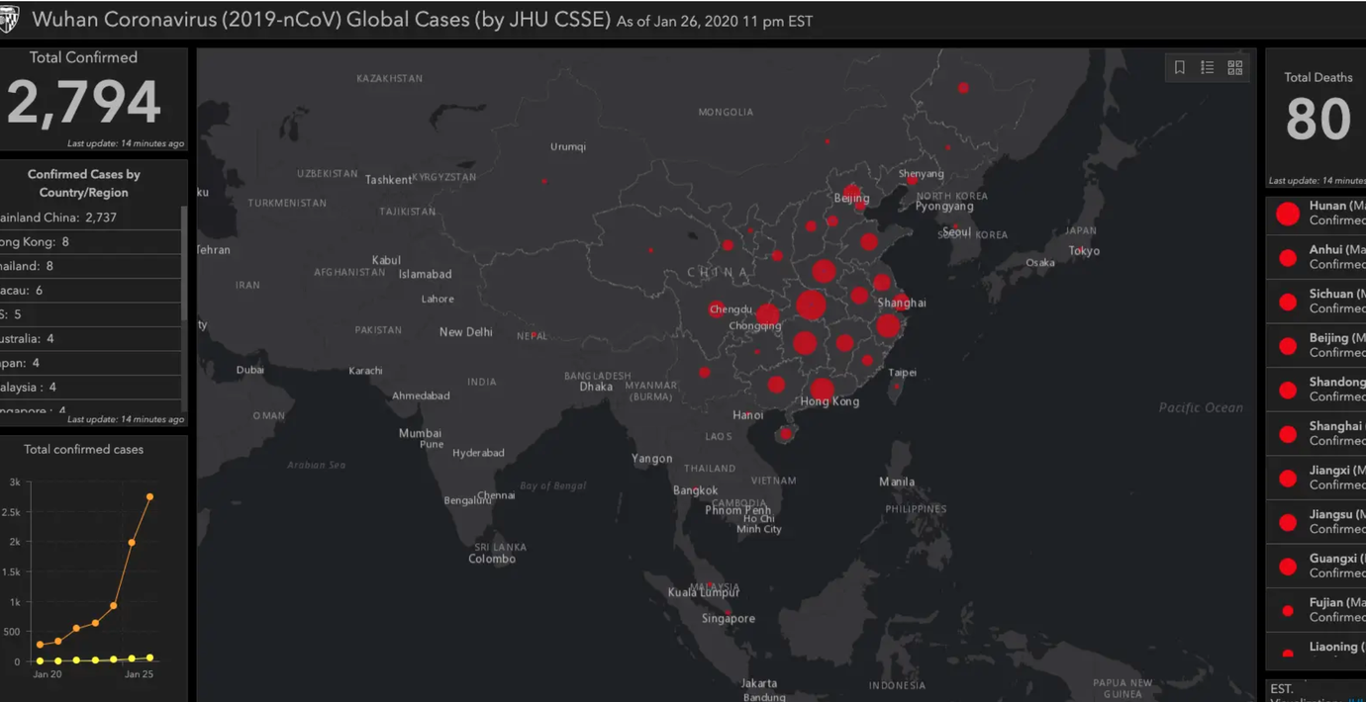
Task: Select the Australia: 4 list entry
Action: click(89, 339)
